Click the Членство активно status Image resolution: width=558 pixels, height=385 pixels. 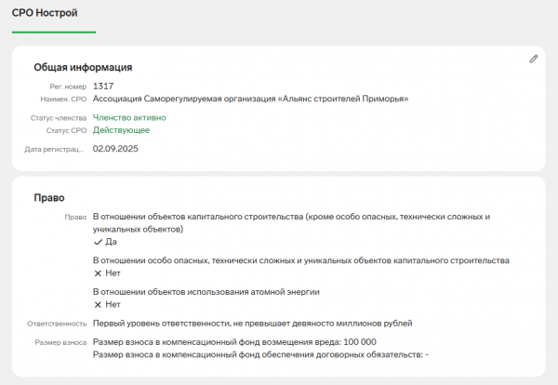click(x=129, y=118)
